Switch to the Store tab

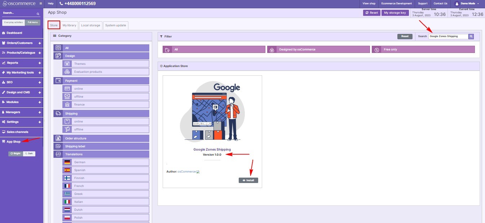pos(54,25)
